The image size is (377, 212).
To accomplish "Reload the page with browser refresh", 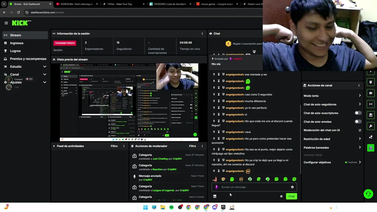I will (x=18, y=12).
